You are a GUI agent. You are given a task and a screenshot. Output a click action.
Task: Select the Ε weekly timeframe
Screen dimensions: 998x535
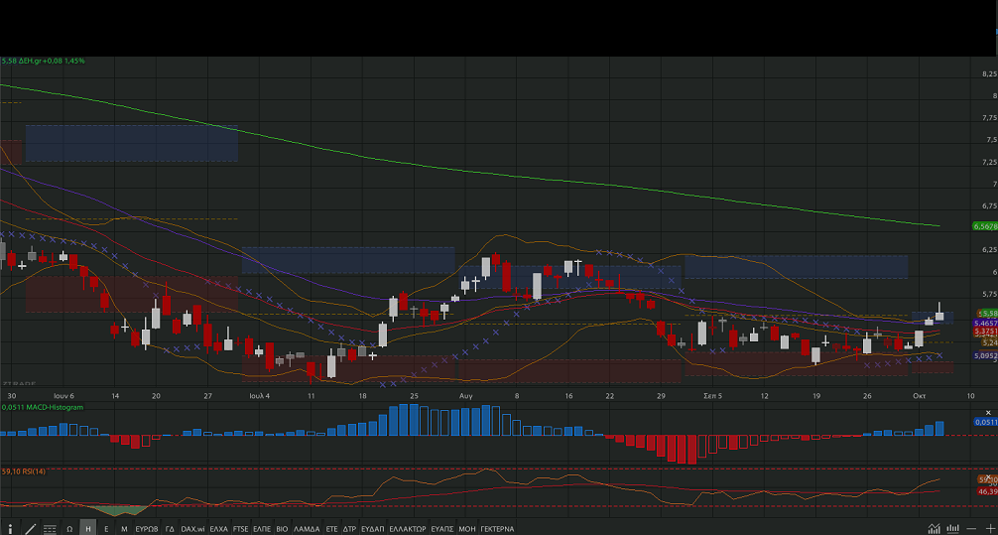pyautogui.click(x=106, y=529)
